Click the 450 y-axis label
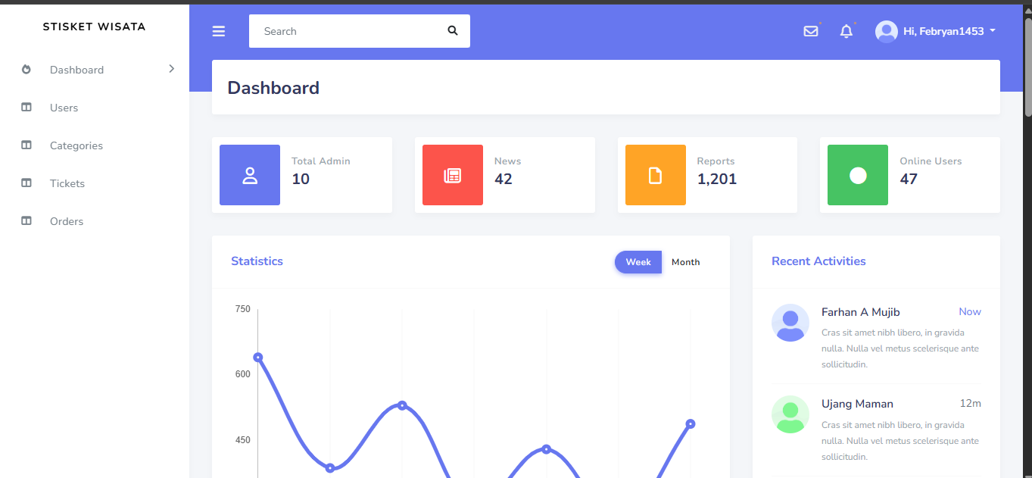This screenshot has width=1032, height=478. tap(242, 440)
